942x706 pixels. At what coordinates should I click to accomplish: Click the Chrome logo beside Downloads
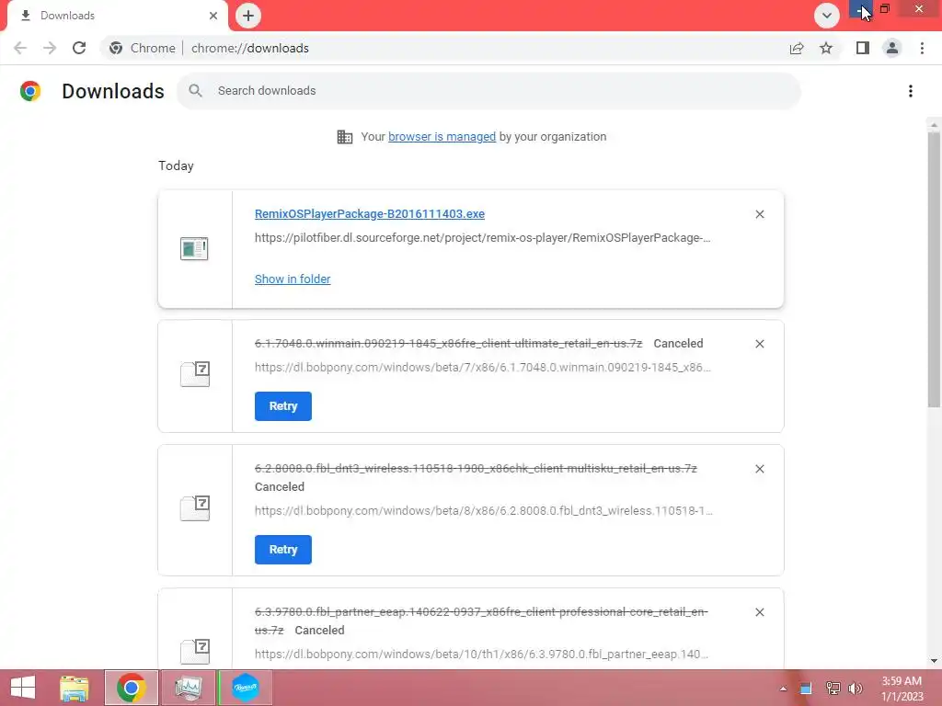(x=30, y=91)
